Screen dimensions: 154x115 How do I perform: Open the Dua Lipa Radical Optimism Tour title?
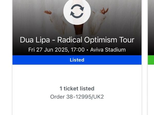point(77,40)
